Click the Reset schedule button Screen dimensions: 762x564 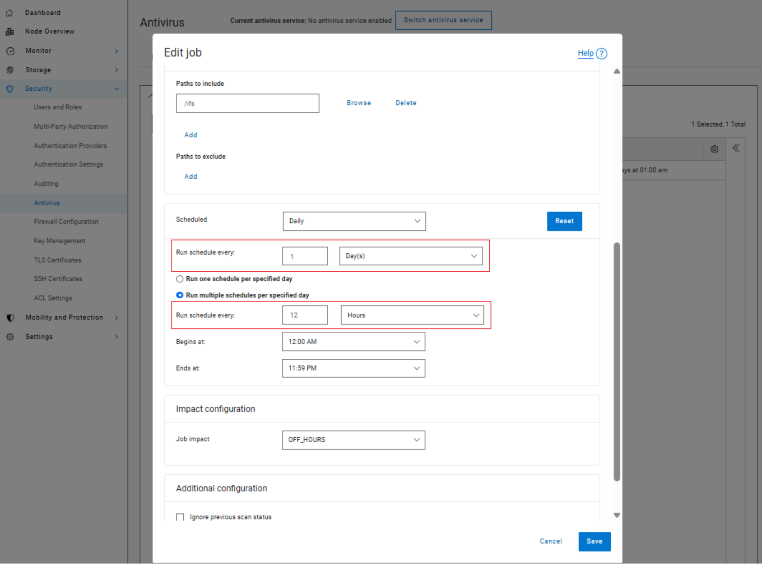564,221
